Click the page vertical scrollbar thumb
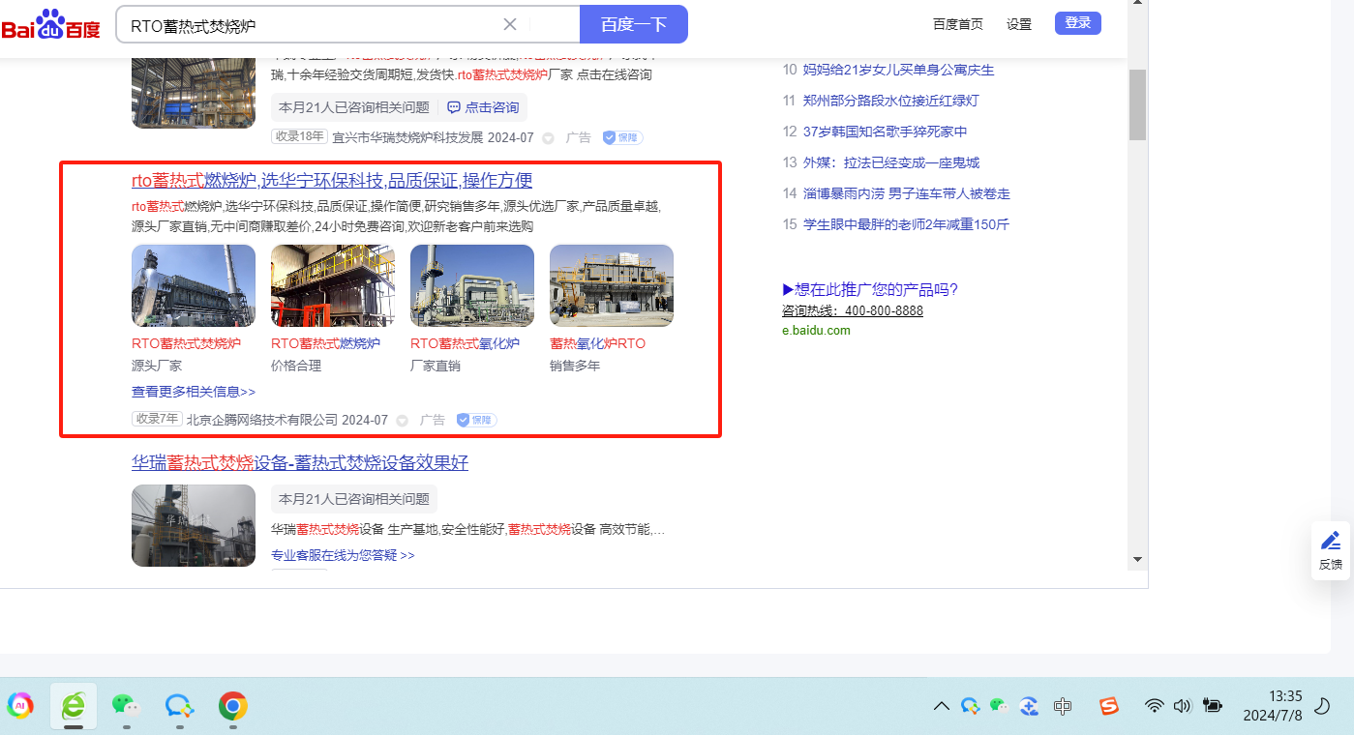Screen dimensions: 1354x735 point(1137,104)
